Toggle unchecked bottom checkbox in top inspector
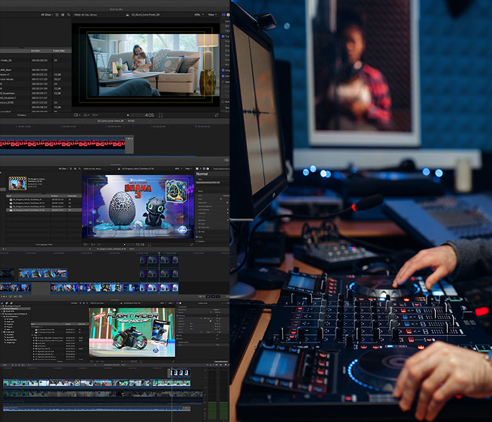The height and width of the screenshot is (422, 492). (x=223, y=102)
